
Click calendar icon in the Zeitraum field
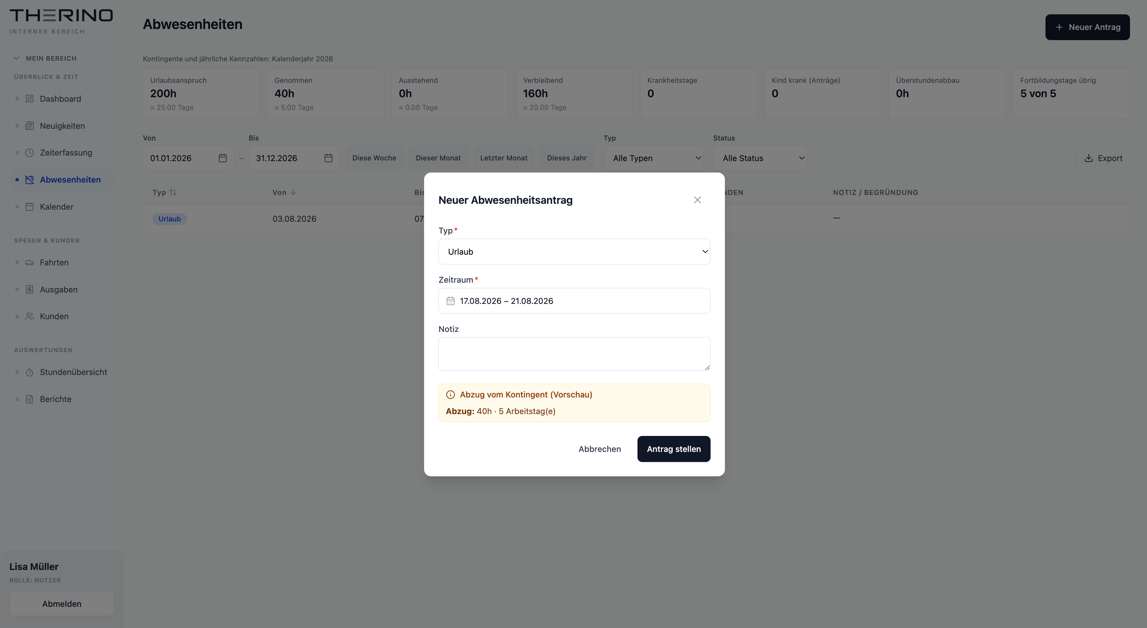pos(450,301)
